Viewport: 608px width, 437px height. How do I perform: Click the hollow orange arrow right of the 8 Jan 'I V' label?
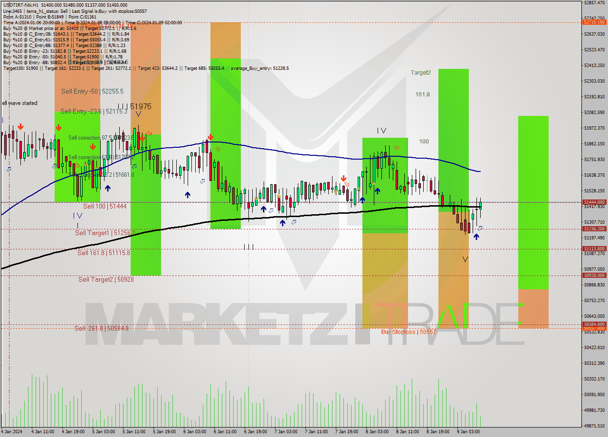pos(396,148)
